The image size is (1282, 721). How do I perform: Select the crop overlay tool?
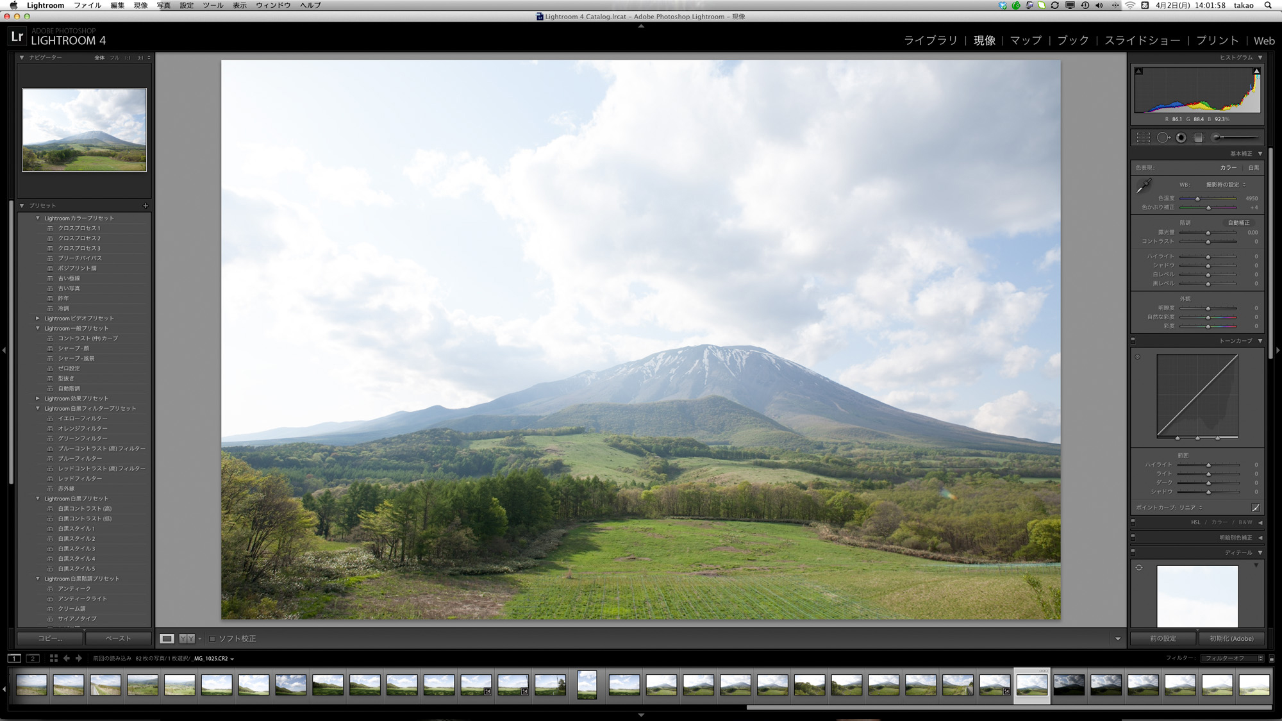click(1143, 137)
